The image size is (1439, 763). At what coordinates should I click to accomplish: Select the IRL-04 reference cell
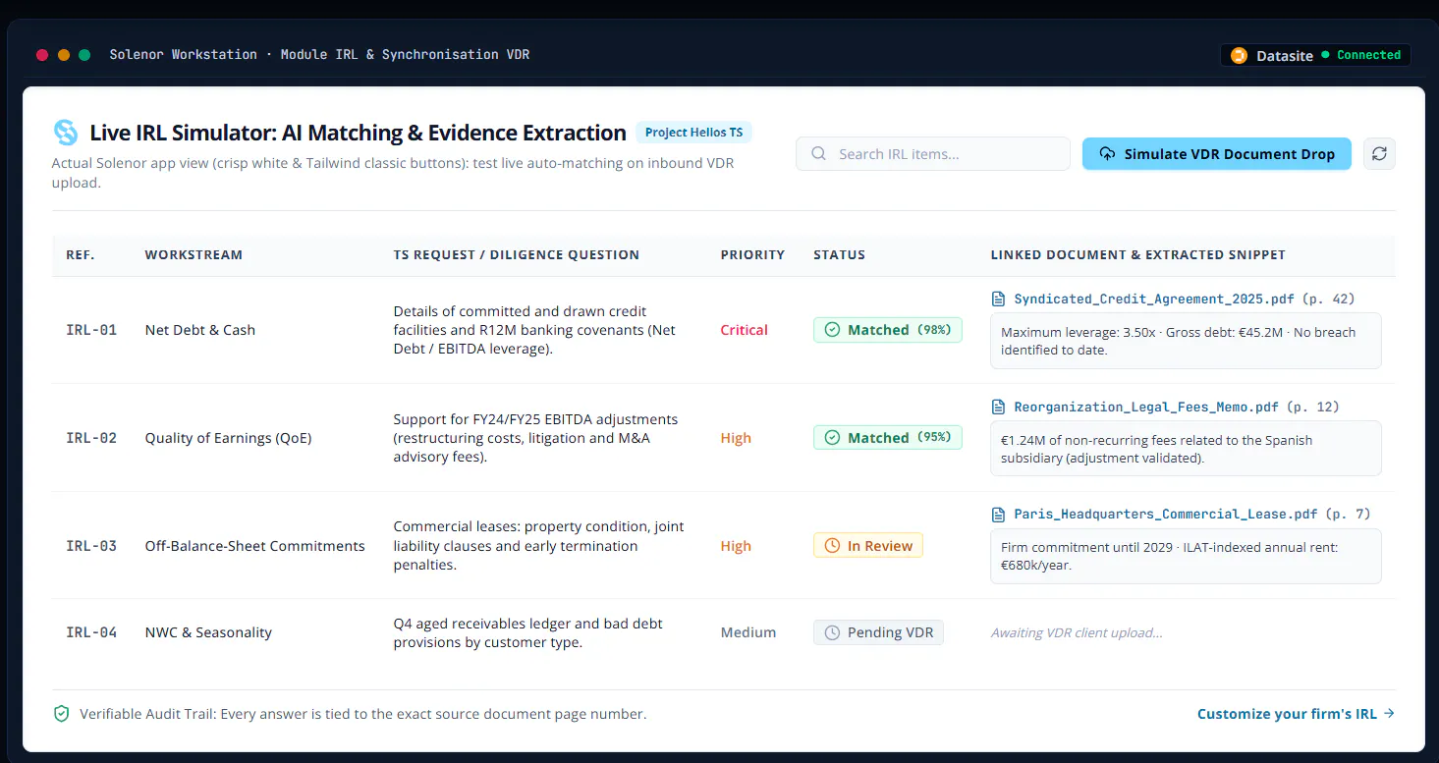click(x=91, y=632)
